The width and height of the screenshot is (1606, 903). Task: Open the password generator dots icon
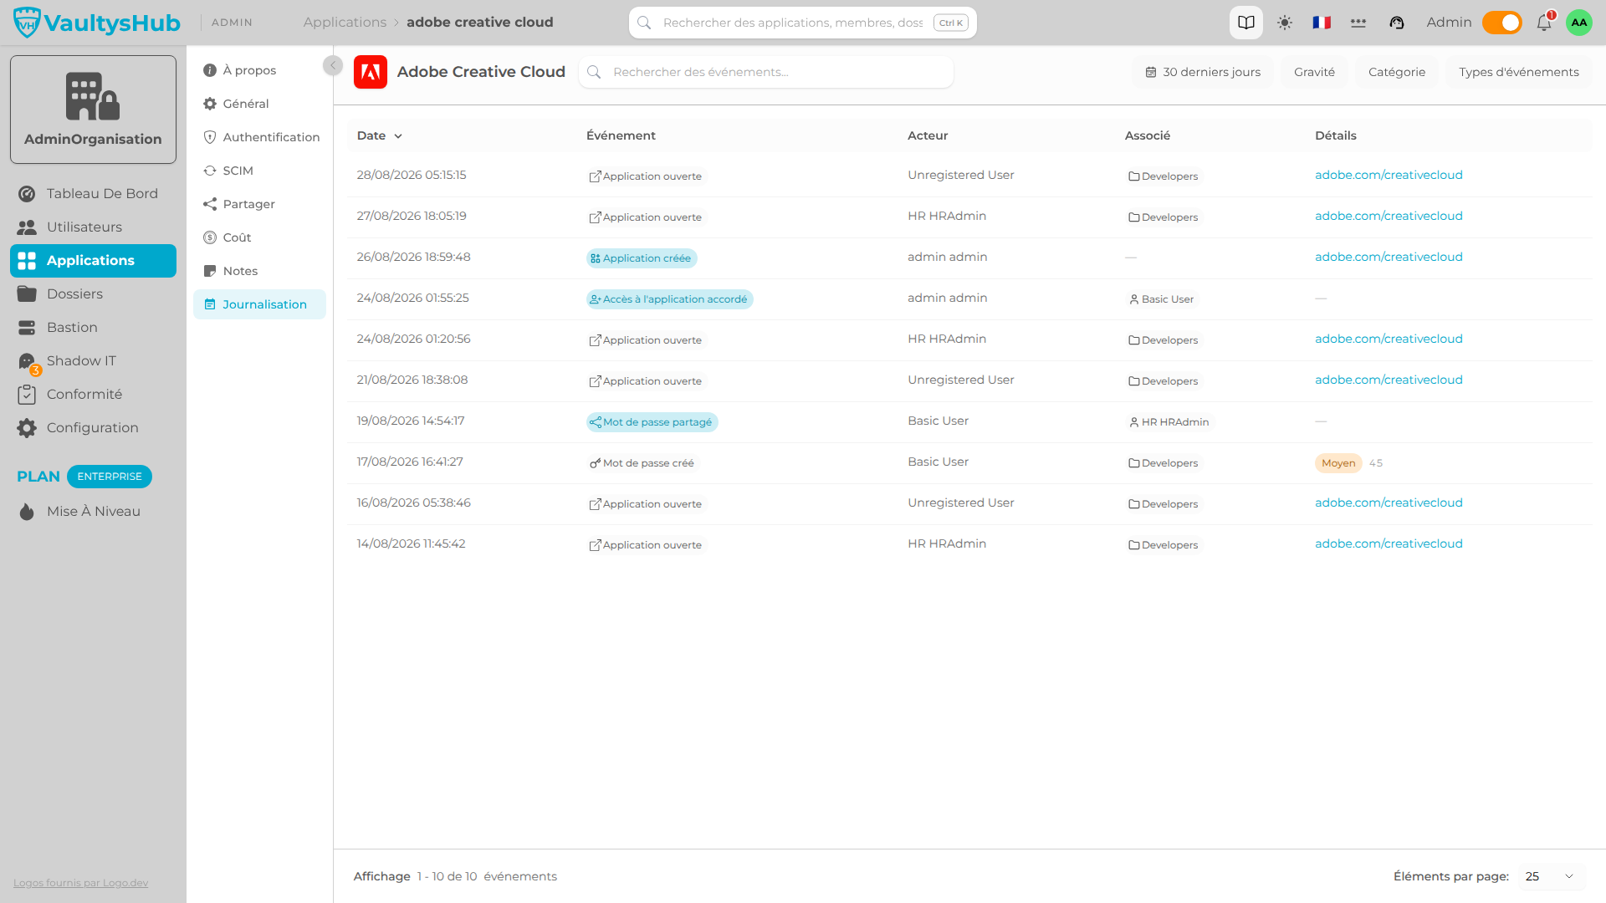[1358, 23]
